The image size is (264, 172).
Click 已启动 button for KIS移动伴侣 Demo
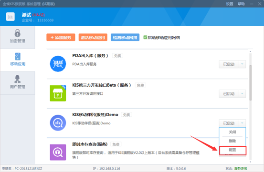pyautogui.click(x=229, y=123)
